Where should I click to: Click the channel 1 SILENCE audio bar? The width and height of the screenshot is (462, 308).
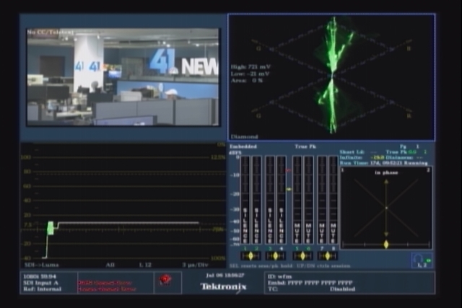point(245,200)
